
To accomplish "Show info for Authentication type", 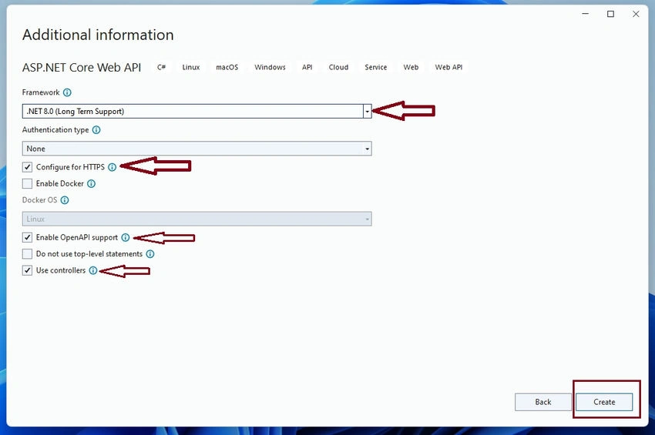I will tap(96, 130).
